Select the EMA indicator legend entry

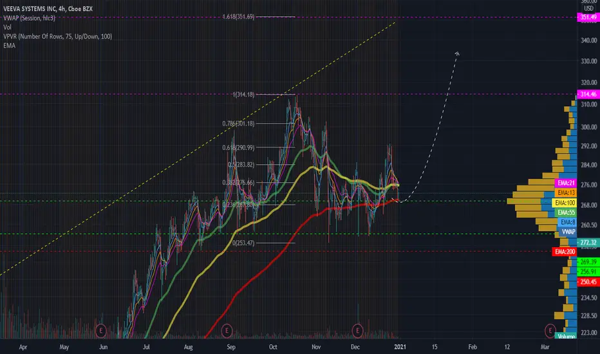click(x=9, y=46)
